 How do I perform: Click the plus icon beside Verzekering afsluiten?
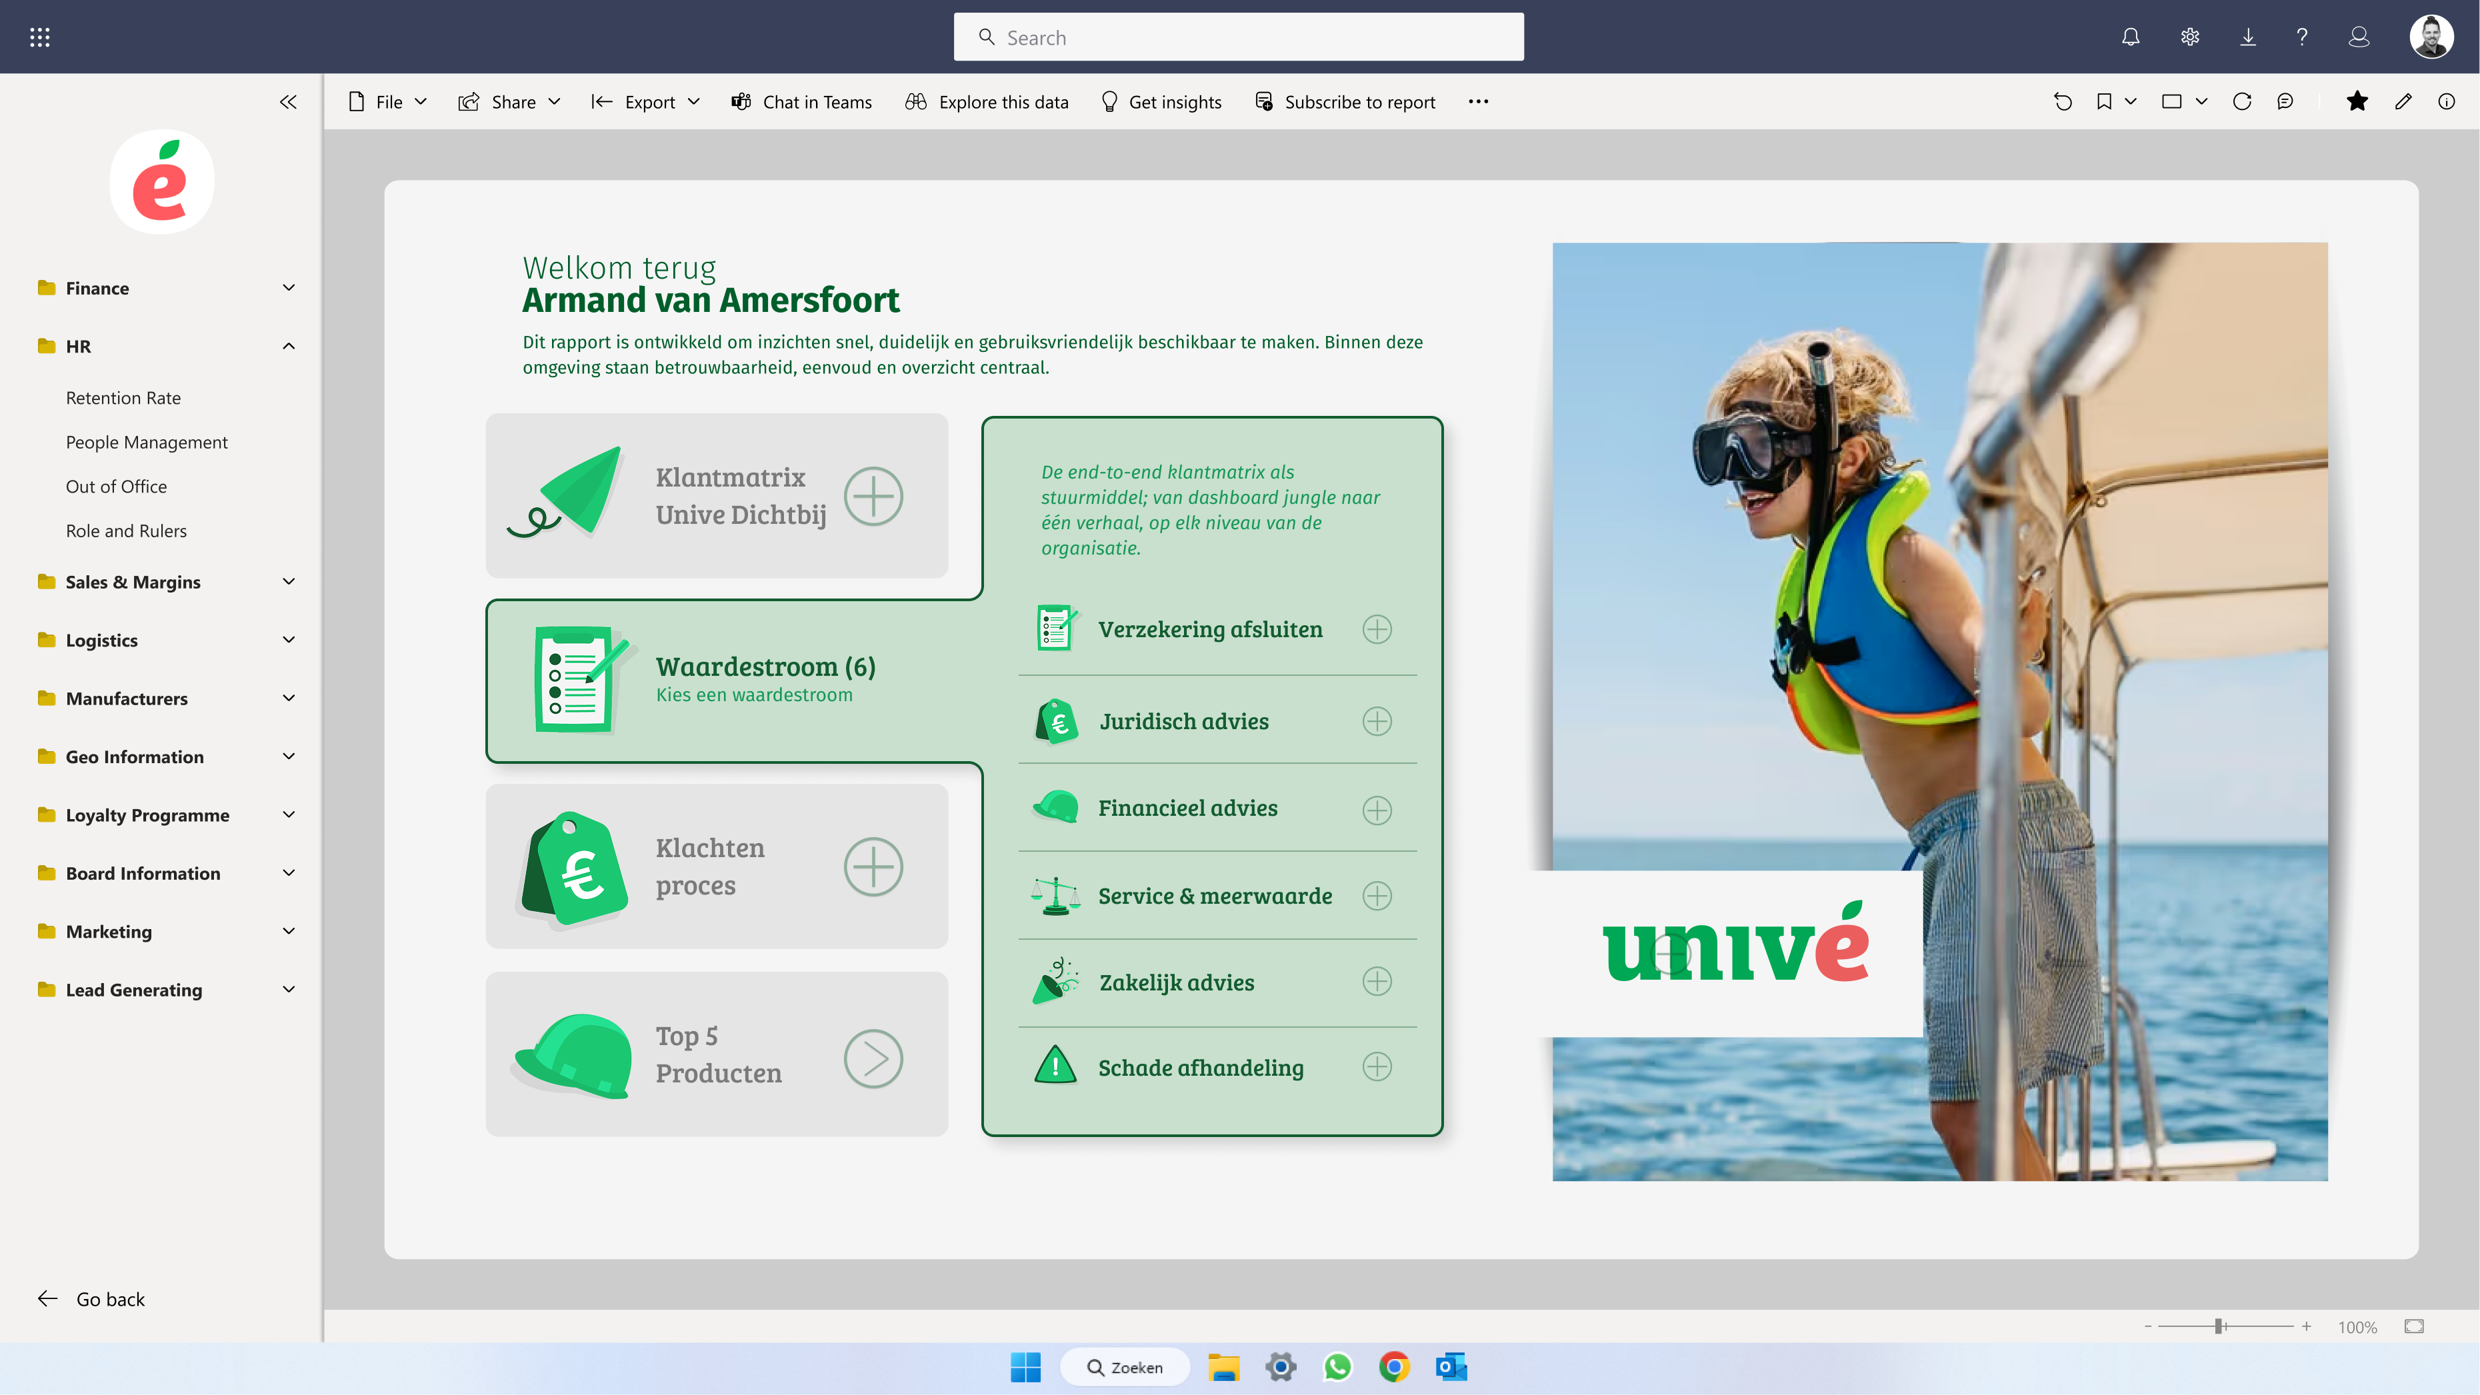point(1377,629)
